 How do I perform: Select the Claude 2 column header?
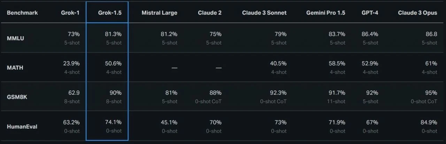pyautogui.click(x=209, y=13)
